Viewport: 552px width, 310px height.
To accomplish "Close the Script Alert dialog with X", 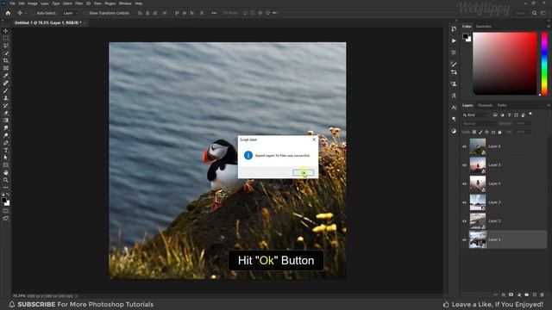I will 314,139.
